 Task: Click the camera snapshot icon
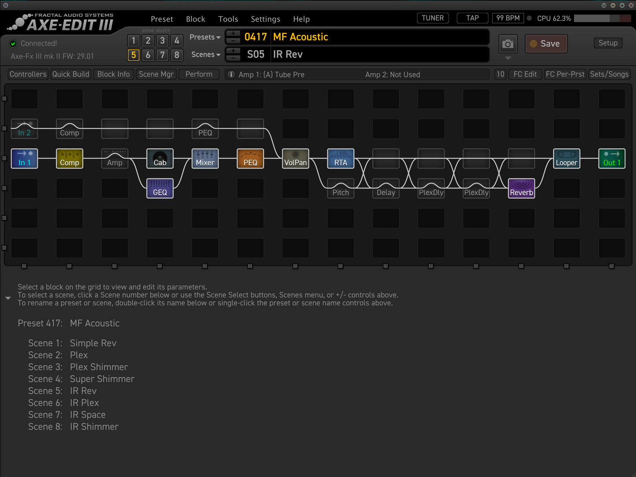(508, 44)
